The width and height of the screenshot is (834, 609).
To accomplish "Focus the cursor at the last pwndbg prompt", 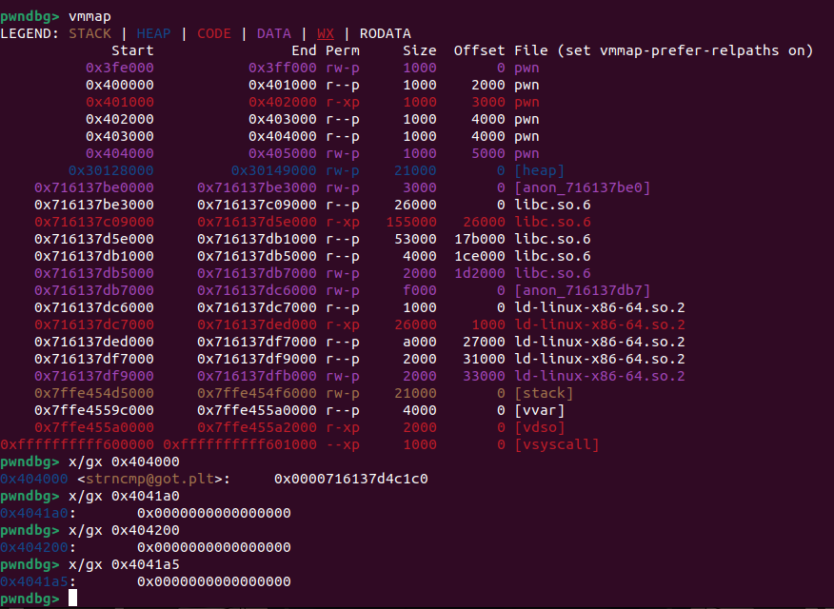I will tap(72, 599).
